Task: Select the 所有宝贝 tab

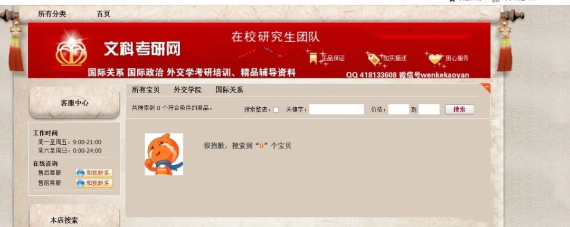Action: [146, 90]
